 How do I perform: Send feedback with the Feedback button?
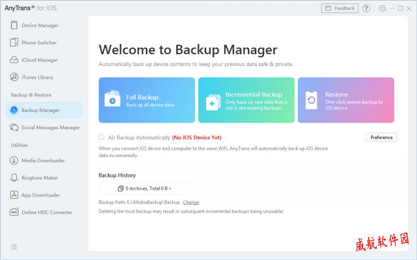[x=340, y=8]
